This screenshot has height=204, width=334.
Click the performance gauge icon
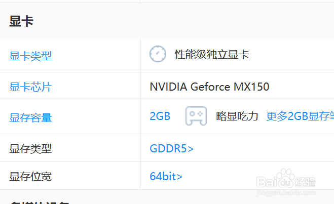click(158, 55)
